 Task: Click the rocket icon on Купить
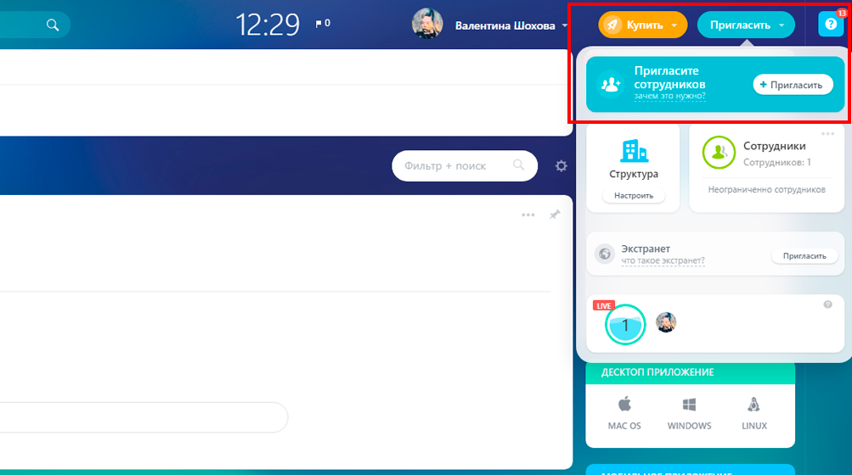coord(612,25)
